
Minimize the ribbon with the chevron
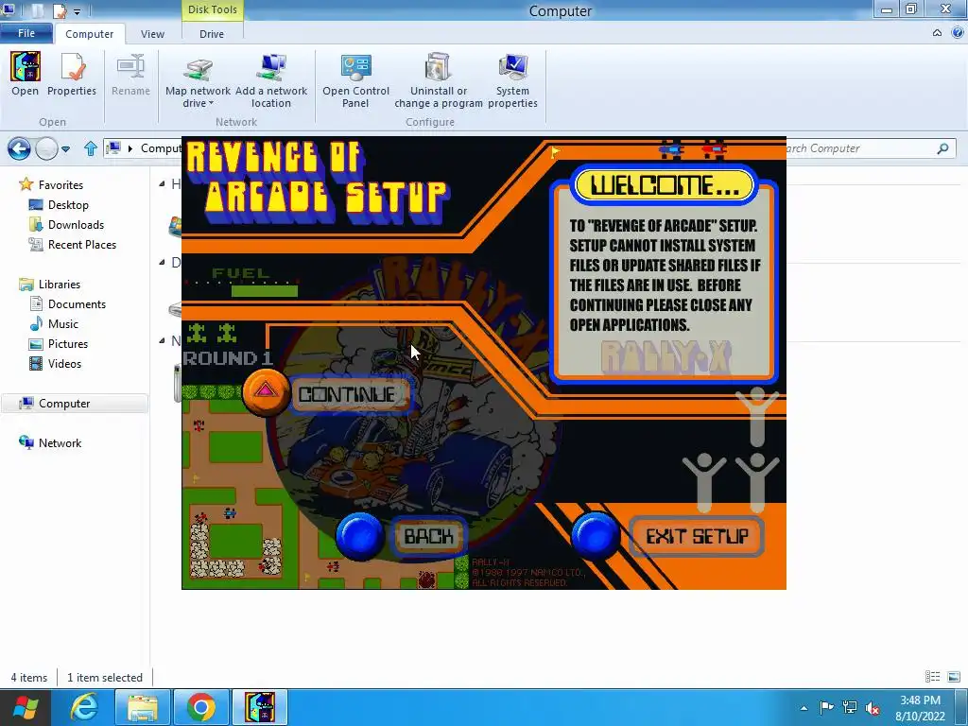pyautogui.click(x=937, y=33)
